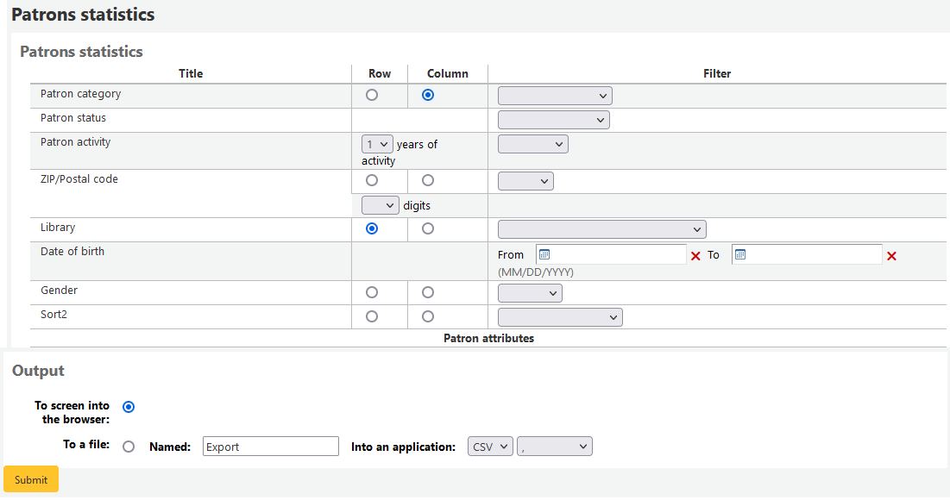Click the Submit button

click(30, 478)
